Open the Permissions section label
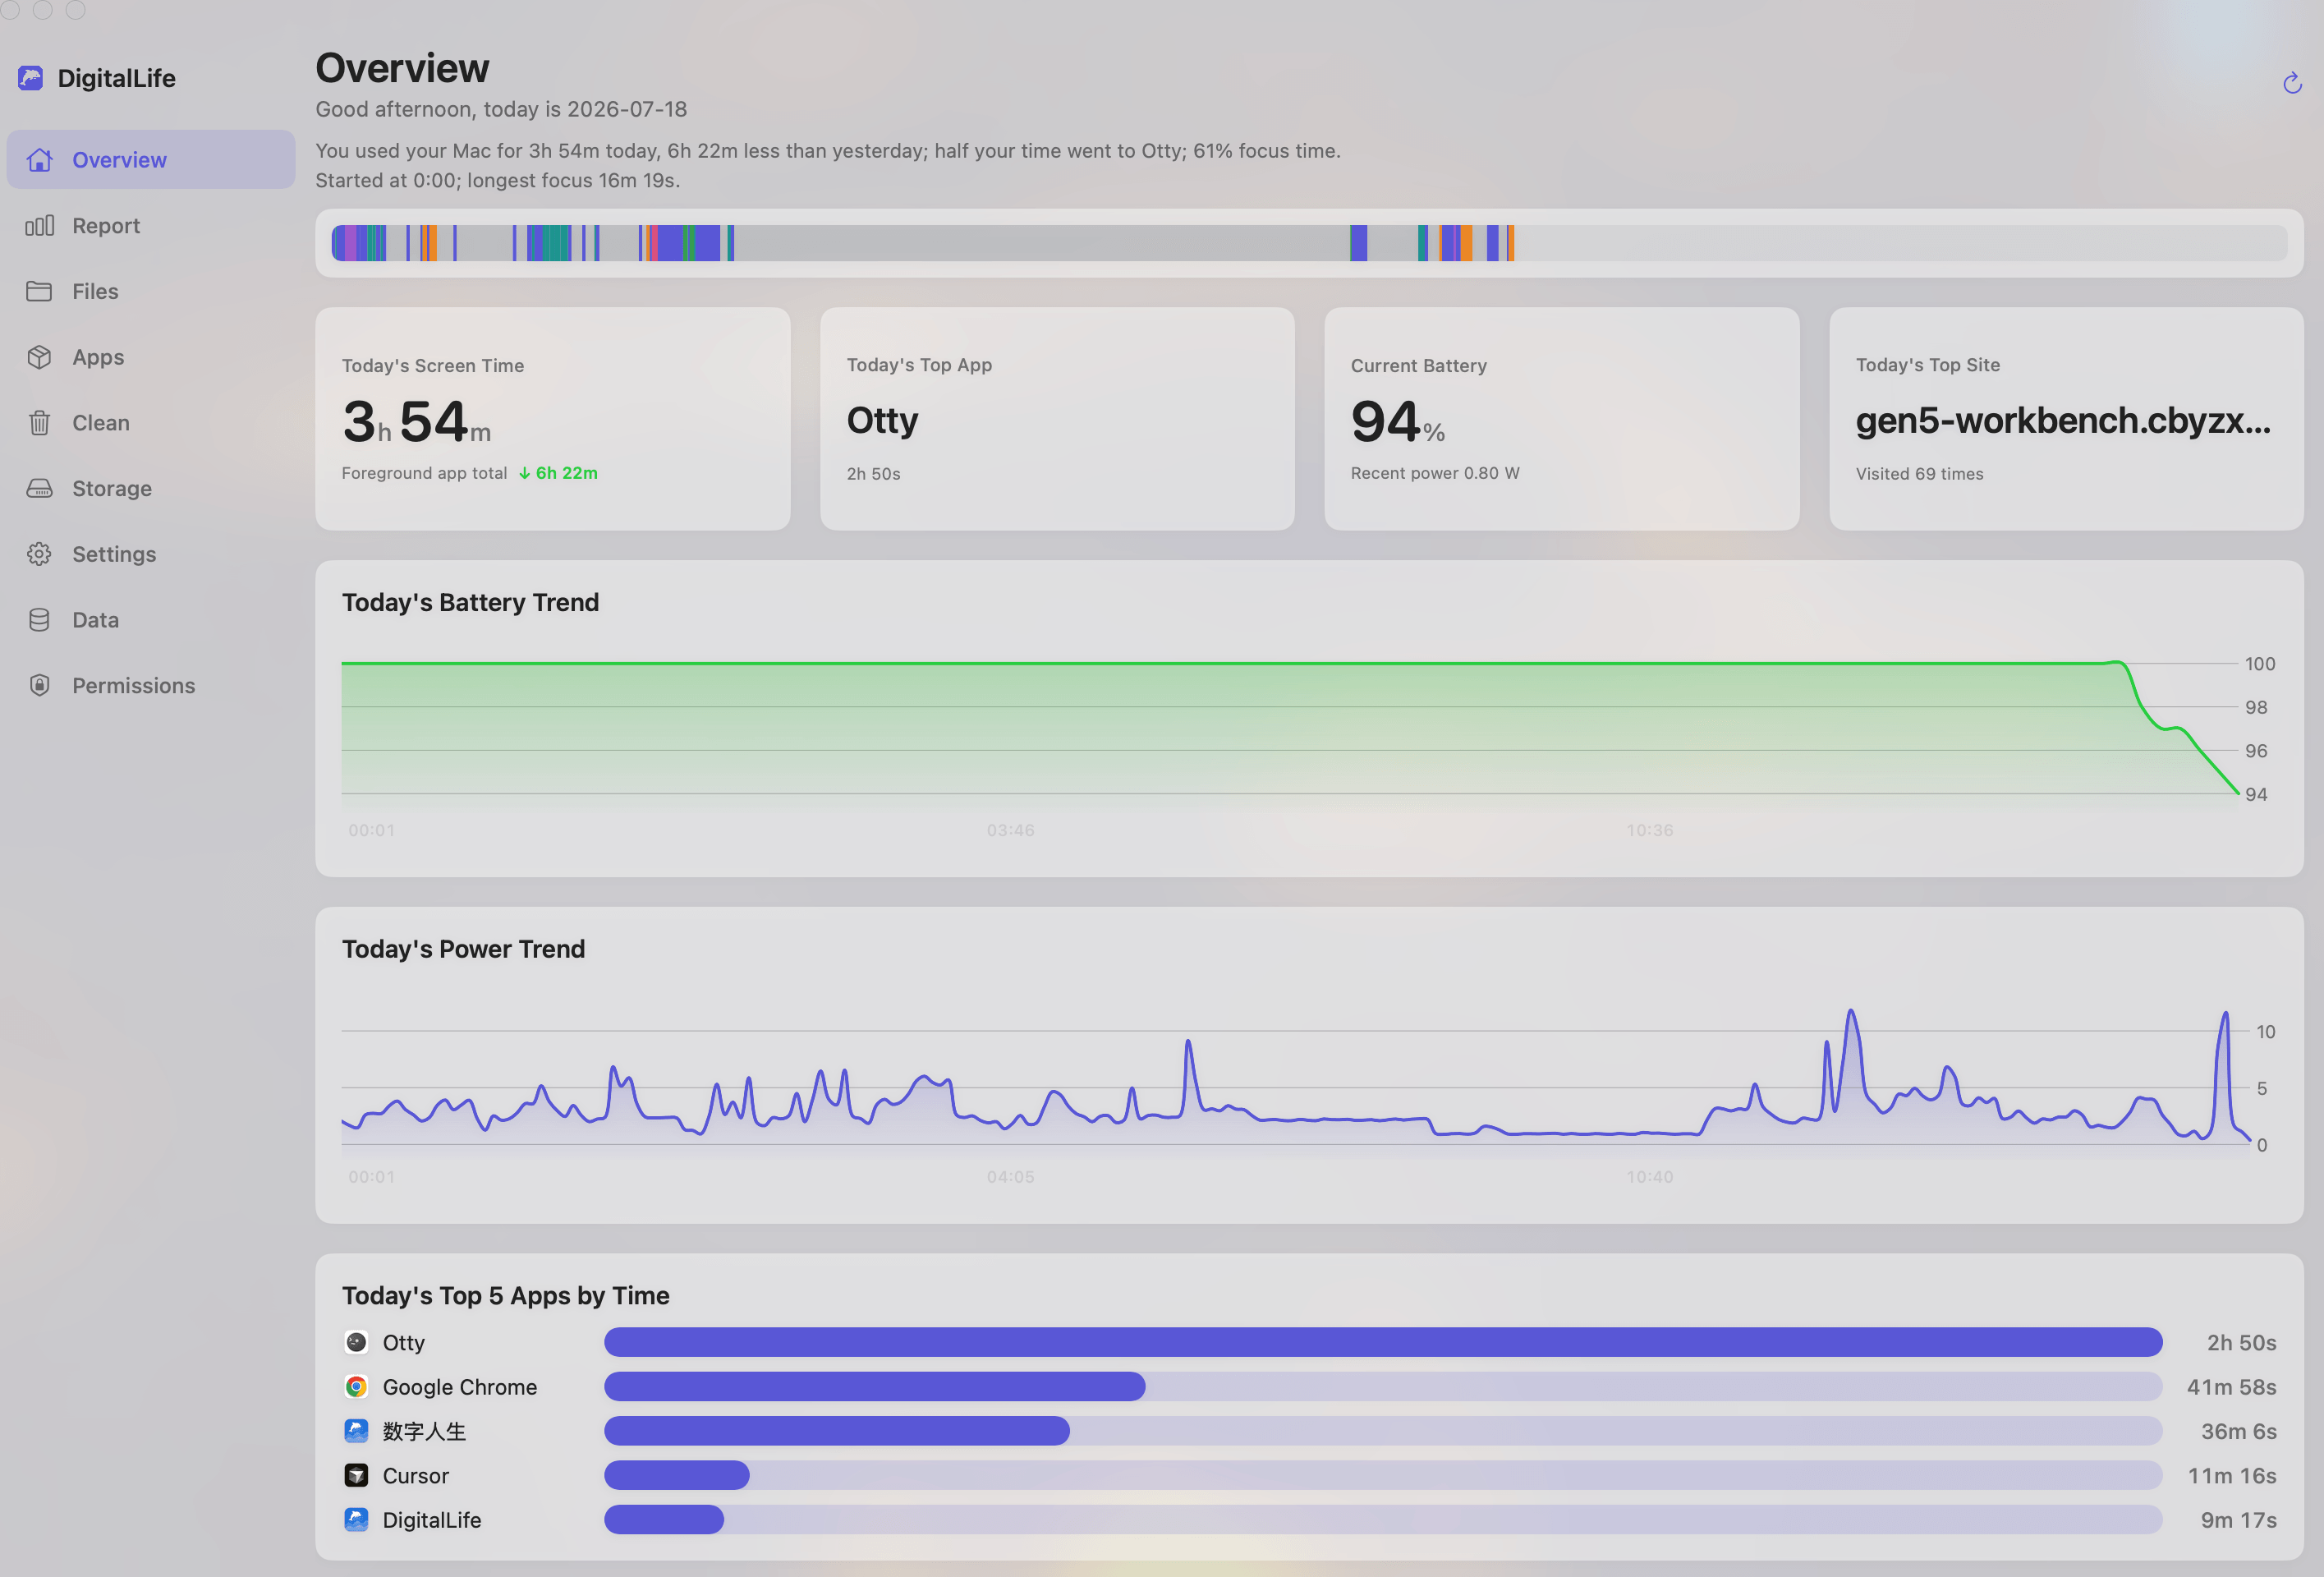 (134, 685)
